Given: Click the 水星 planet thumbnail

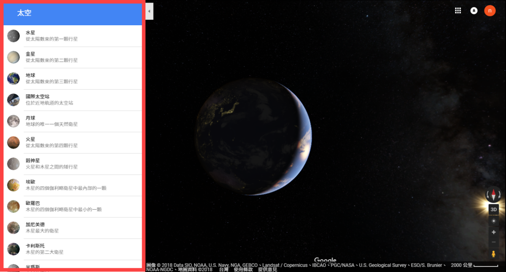Looking at the screenshot, I should click(13, 36).
